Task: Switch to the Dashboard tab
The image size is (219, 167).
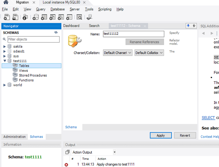Action: (71, 26)
